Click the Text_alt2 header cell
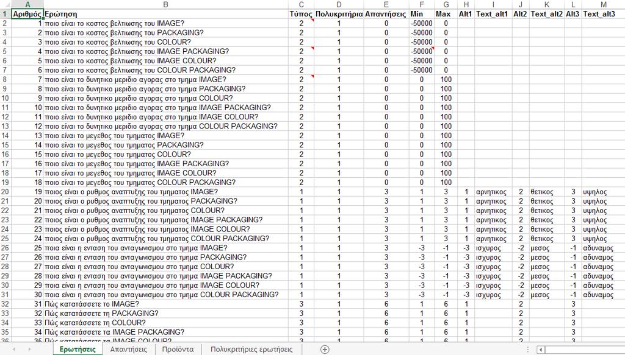The width and height of the screenshot is (625, 355). point(547,14)
